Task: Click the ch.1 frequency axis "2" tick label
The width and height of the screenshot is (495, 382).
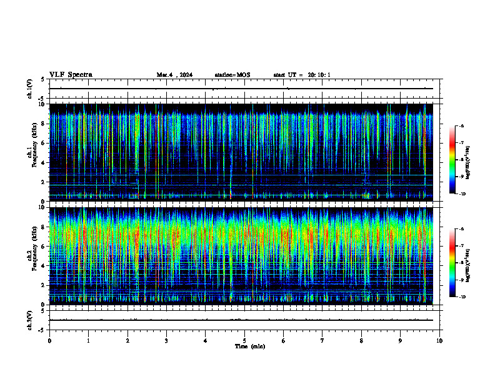Action: point(43,182)
